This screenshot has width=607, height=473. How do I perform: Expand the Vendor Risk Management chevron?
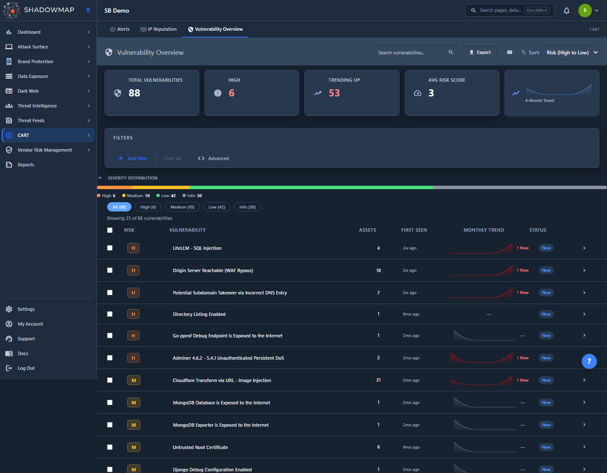(89, 150)
